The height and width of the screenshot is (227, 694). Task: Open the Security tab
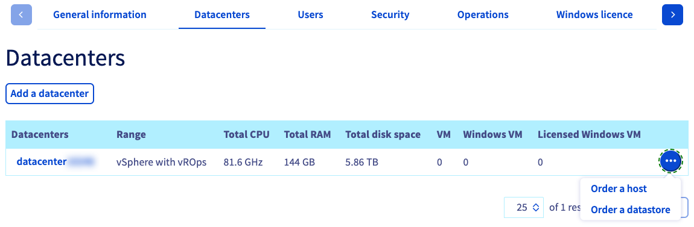pyautogui.click(x=390, y=14)
